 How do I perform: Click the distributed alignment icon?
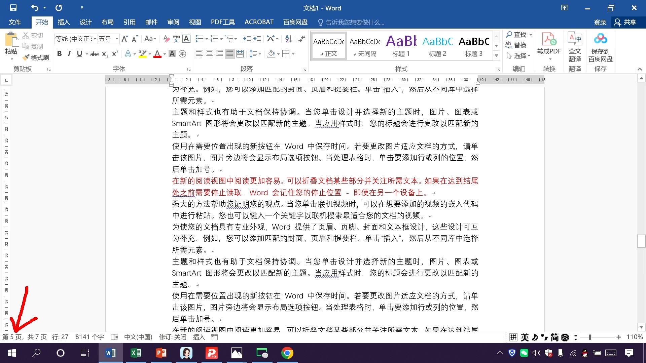click(x=240, y=54)
